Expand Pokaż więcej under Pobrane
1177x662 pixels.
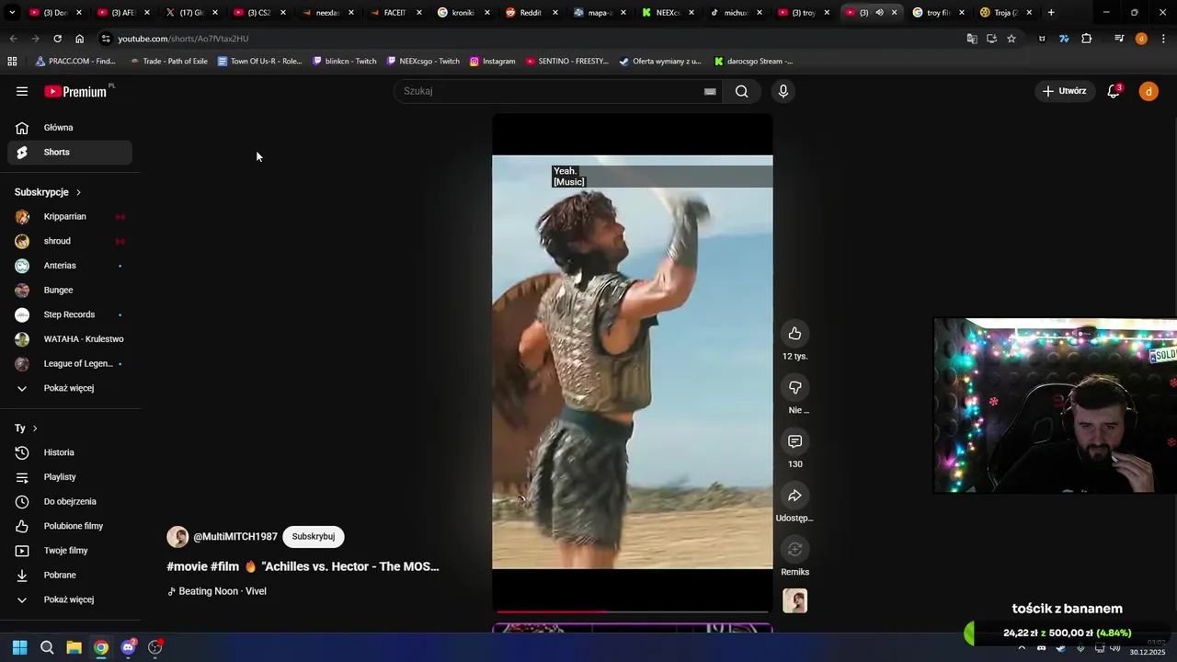coord(70,599)
